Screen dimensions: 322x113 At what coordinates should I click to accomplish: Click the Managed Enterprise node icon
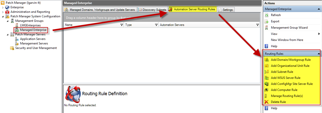pos(17,30)
